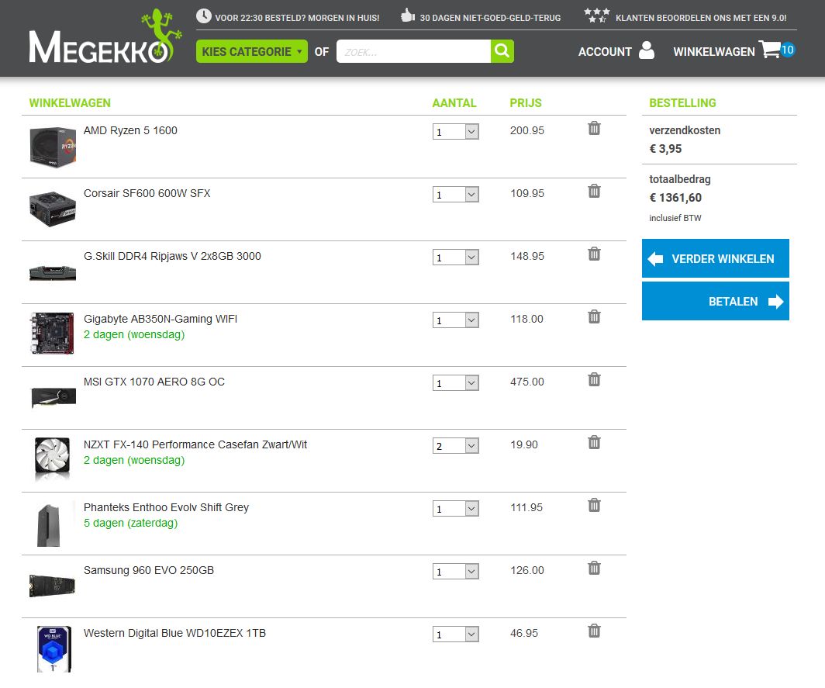Click the green search magnifier button
This screenshot has height=688, width=825.
[502, 51]
